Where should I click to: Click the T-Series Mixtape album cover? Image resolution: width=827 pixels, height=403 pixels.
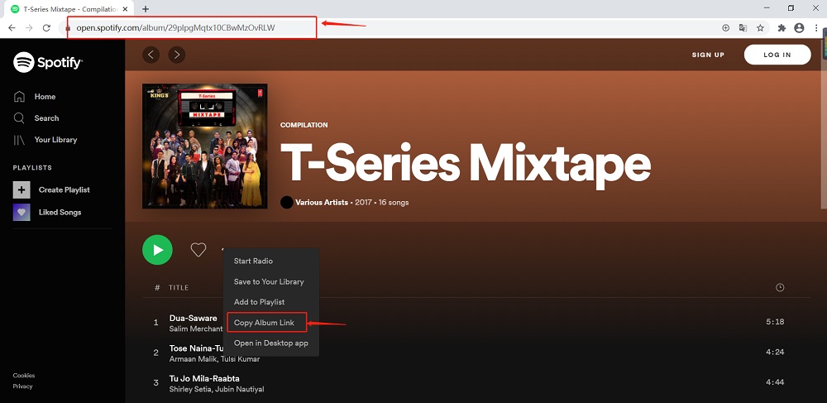tap(204, 146)
